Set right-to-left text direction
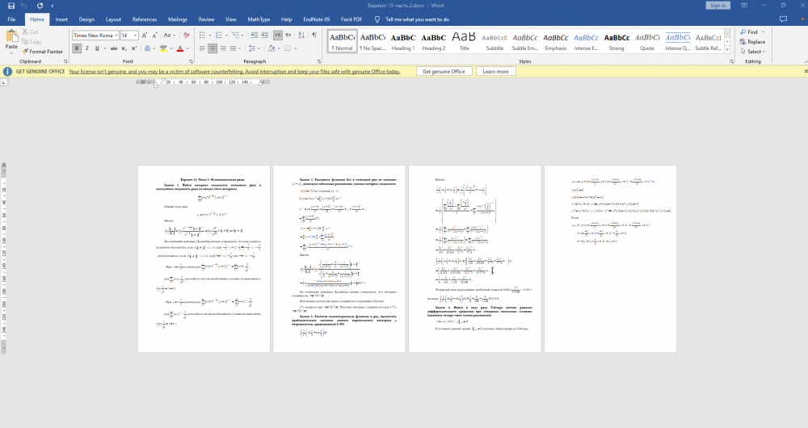 [x=288, y=35]
